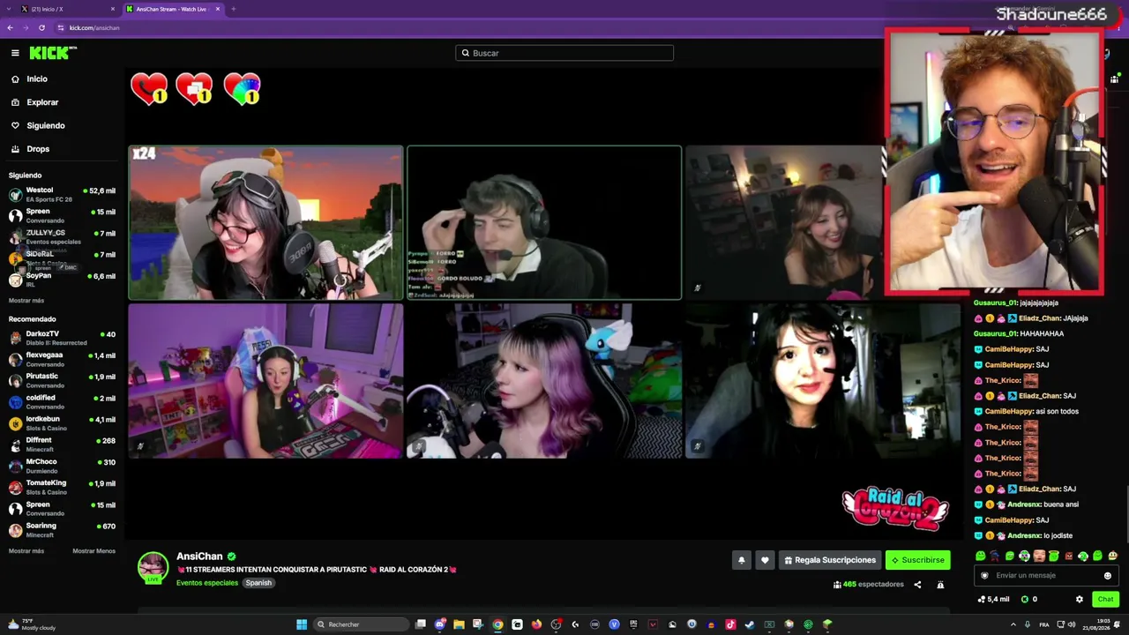Open coldified recommended channel
Viewport: 1129px width, 635px height.
(x=62, y=401)
